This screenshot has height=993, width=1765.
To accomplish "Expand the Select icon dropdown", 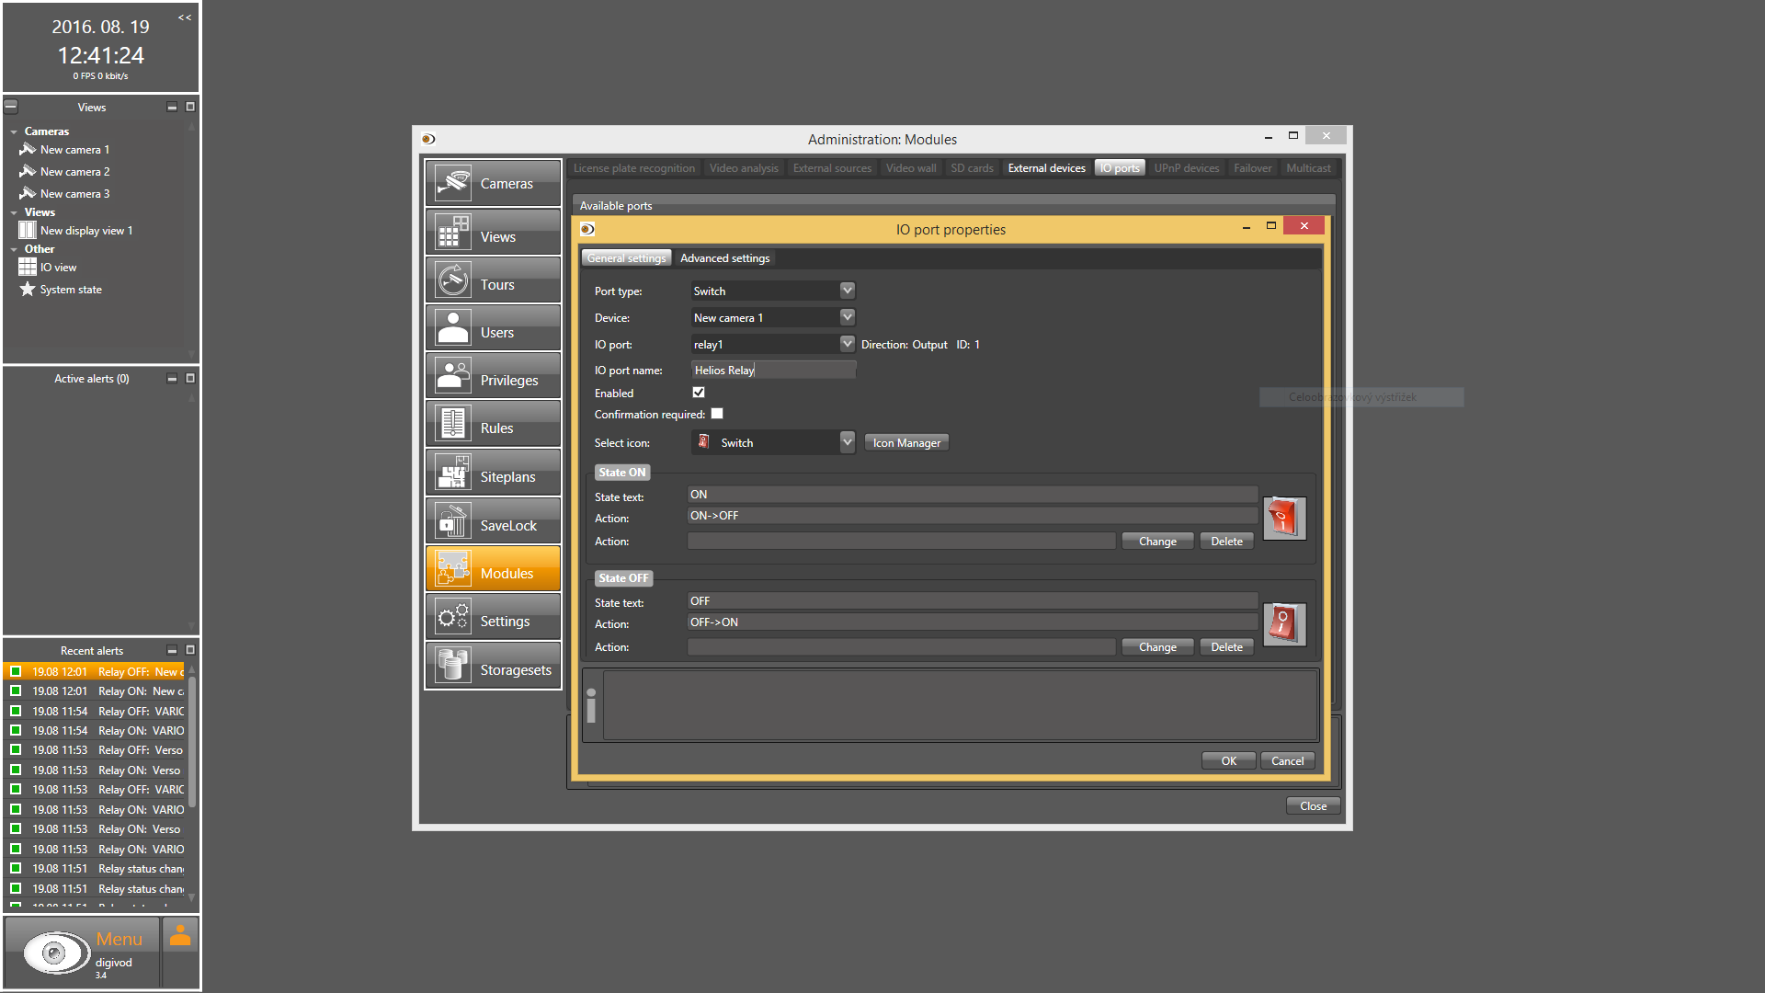I will click(x=847, y=442).
